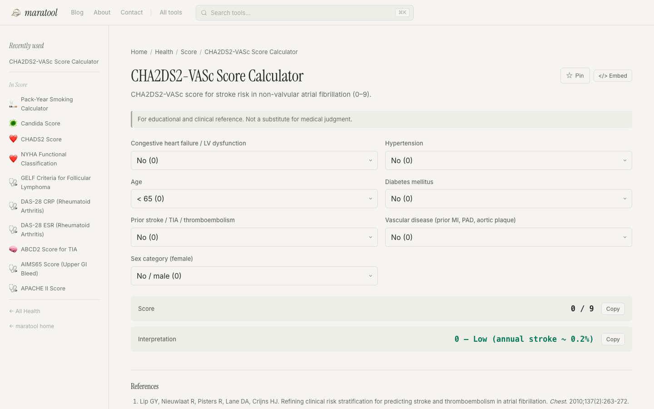Click Health in the breadcrumb
This screenshot has width=654, height=409.
(x=164, y=52)
